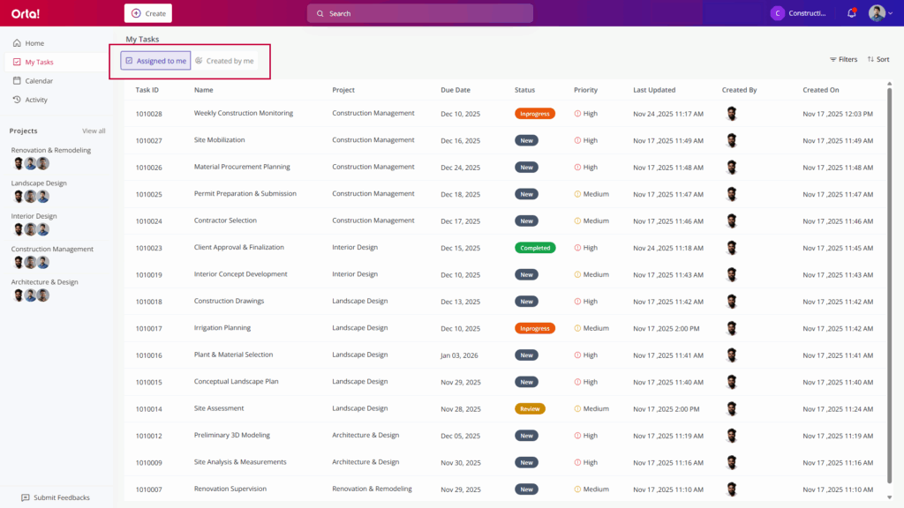The image size is (904, 508).
Task: Click the Filters icon
Action: 833,60
